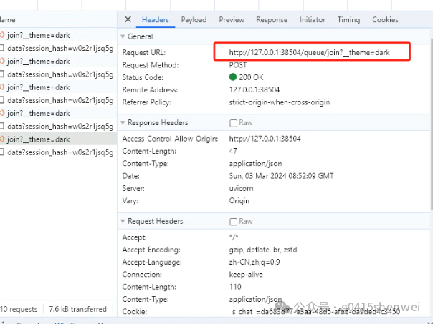Screen dimensions: 433x324
Task: Open the Preview tab
Action: pyautogui.click(x=232, y=20)
